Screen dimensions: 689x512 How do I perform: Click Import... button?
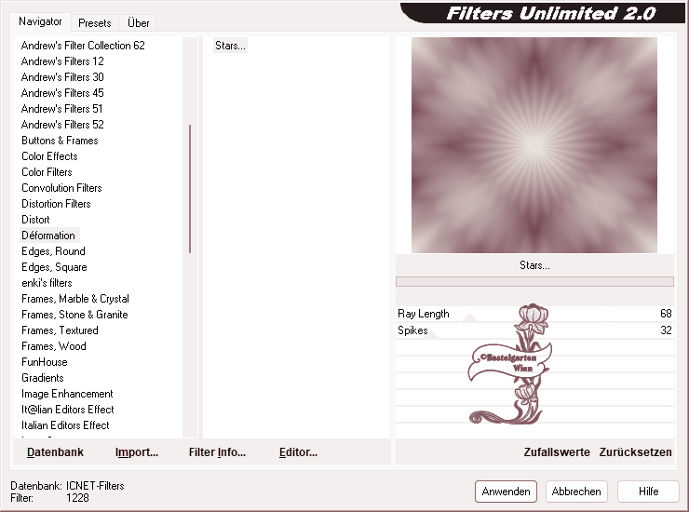(137, 452)
